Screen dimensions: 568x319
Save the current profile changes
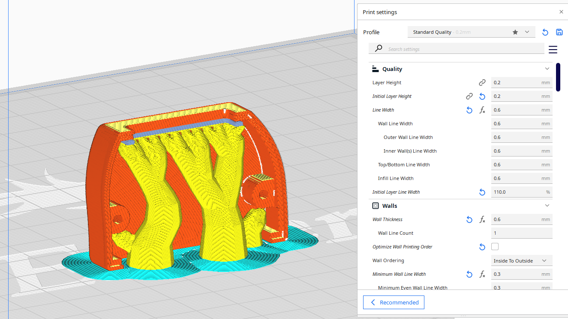pyautogui.click(x=559, y=32)
